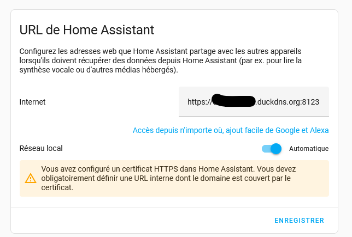Viewport: 352px width, 237px height.
Task: Click the ".duckdns.org:8123" text in the field
Action: [288, 102]
